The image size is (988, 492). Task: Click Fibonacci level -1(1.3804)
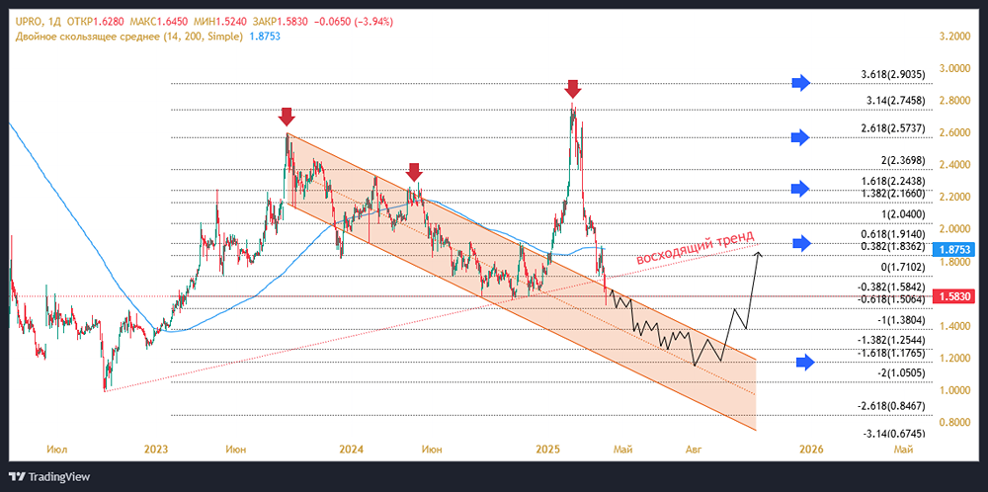coord(901,321)
